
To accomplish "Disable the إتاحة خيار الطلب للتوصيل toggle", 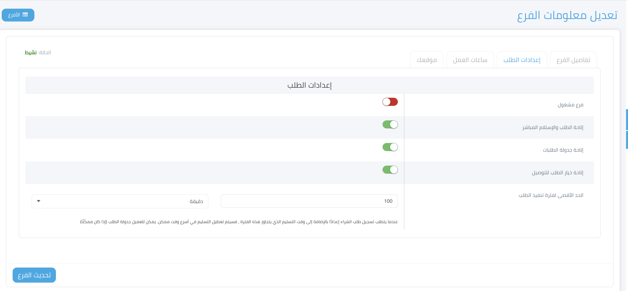I will point(390,170).
